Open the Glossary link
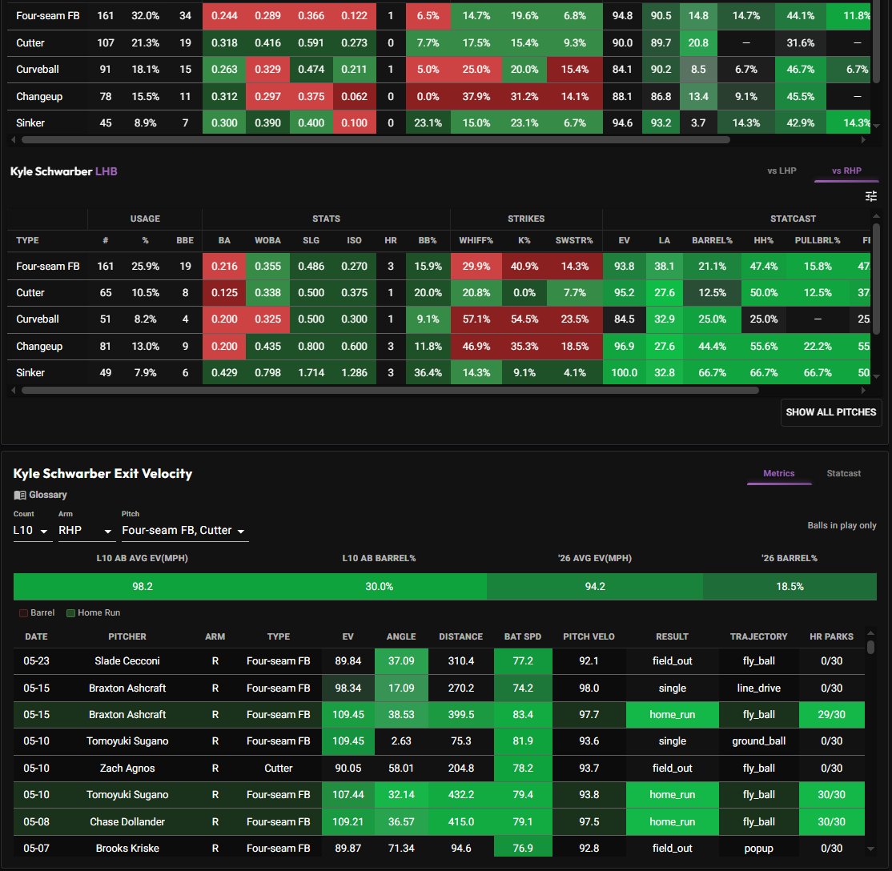Screen dimensions: 892x871 48,495
